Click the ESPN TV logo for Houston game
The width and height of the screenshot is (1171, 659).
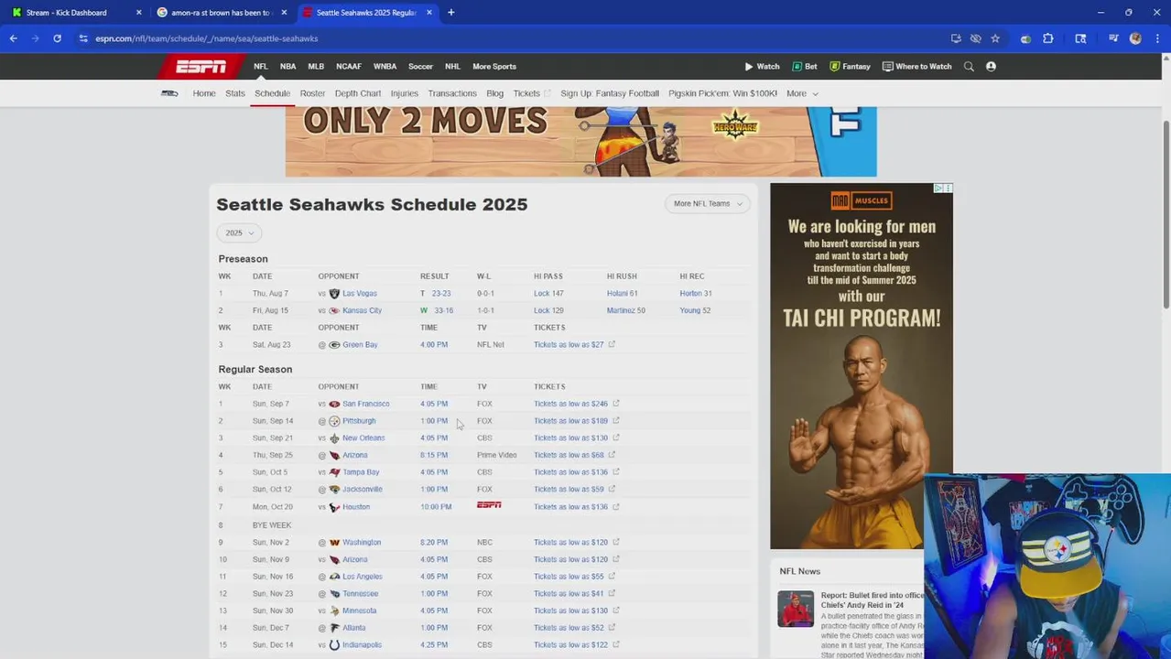pos(489,505)
